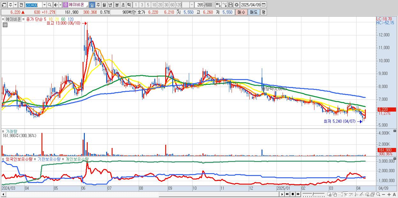Image resolution: width=398 pixels, height=198 pixels.
Task: Select interval preset 3
Action: click(142, 5)
